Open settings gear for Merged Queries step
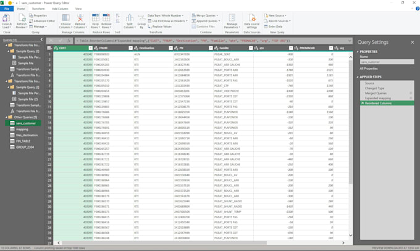Image resolution: width=420 pixels, height=251 pixels. tap(411, 93)
